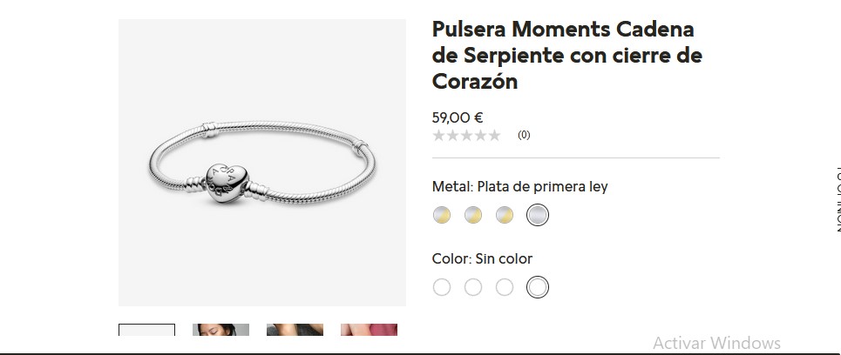
Task: Select the first two-tone metal swatch
Action: [x=442, y=215]
